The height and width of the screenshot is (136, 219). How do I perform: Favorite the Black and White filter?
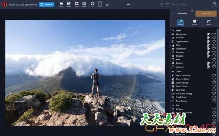pos(214,75)
